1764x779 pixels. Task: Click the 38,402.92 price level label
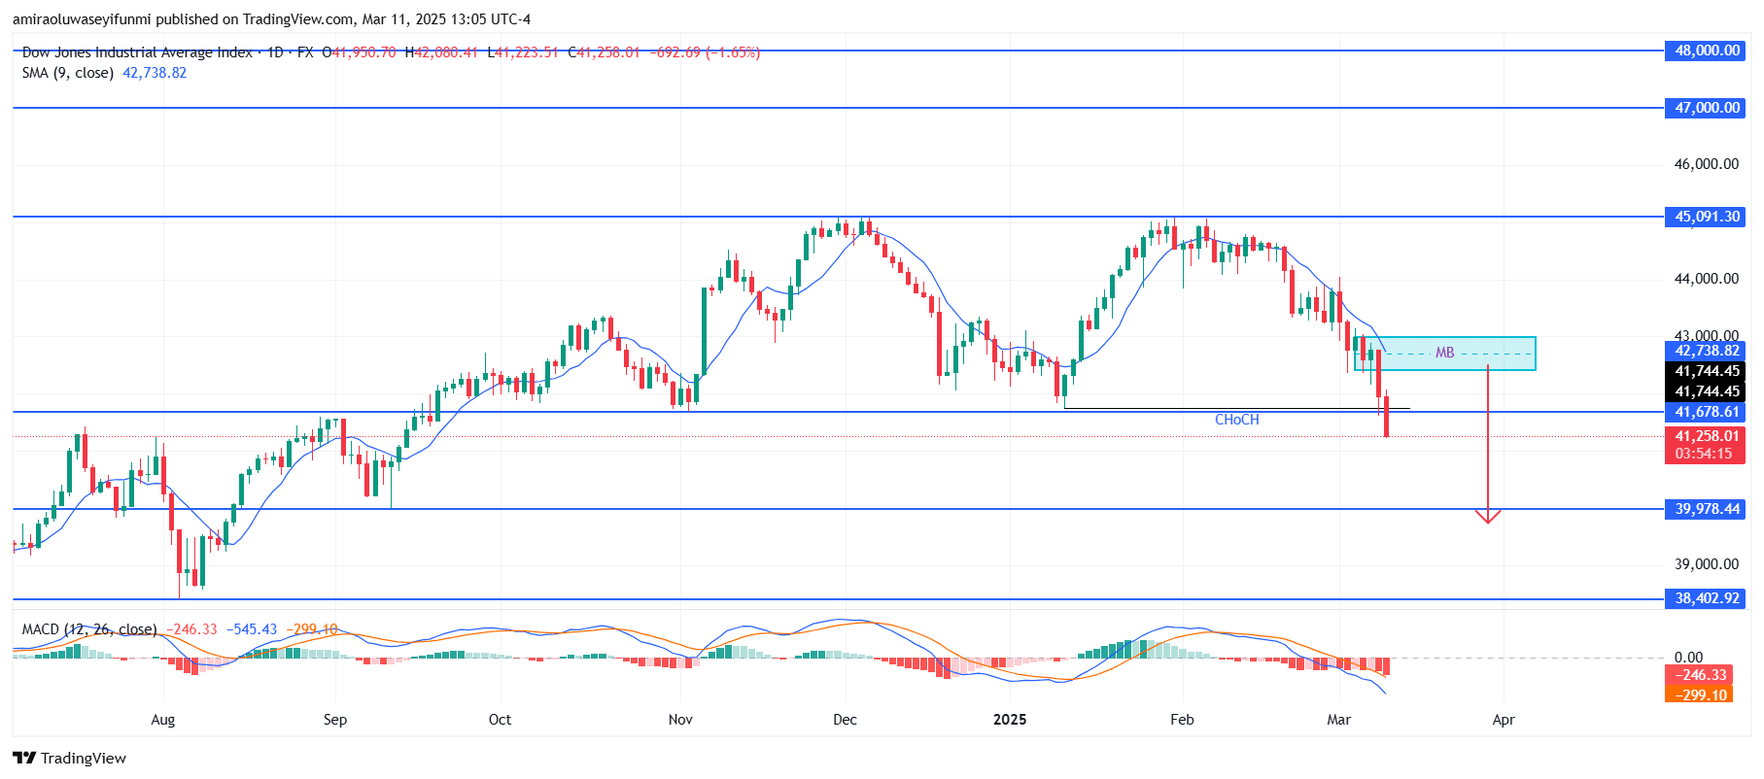(1706, 598)
